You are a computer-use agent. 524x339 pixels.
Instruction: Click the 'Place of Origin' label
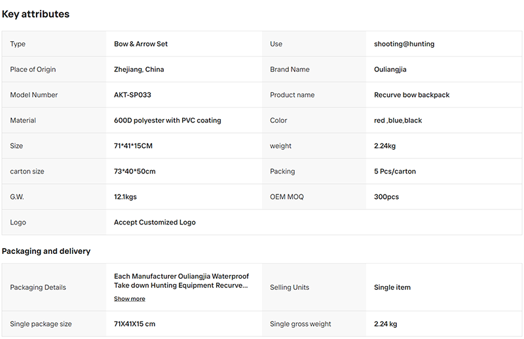33,69
